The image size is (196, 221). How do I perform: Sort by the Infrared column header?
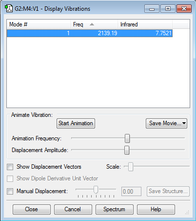click(x=145, y=24)
